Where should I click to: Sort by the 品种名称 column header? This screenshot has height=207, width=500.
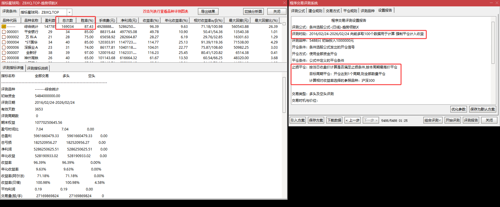click(x=31, y=21)
